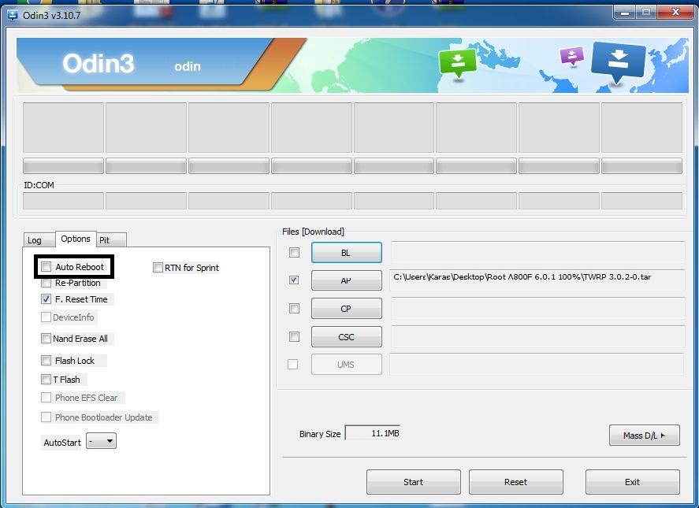Click the BL file button
This screenshot has width=699, height=508.
[x=347, y=253]
